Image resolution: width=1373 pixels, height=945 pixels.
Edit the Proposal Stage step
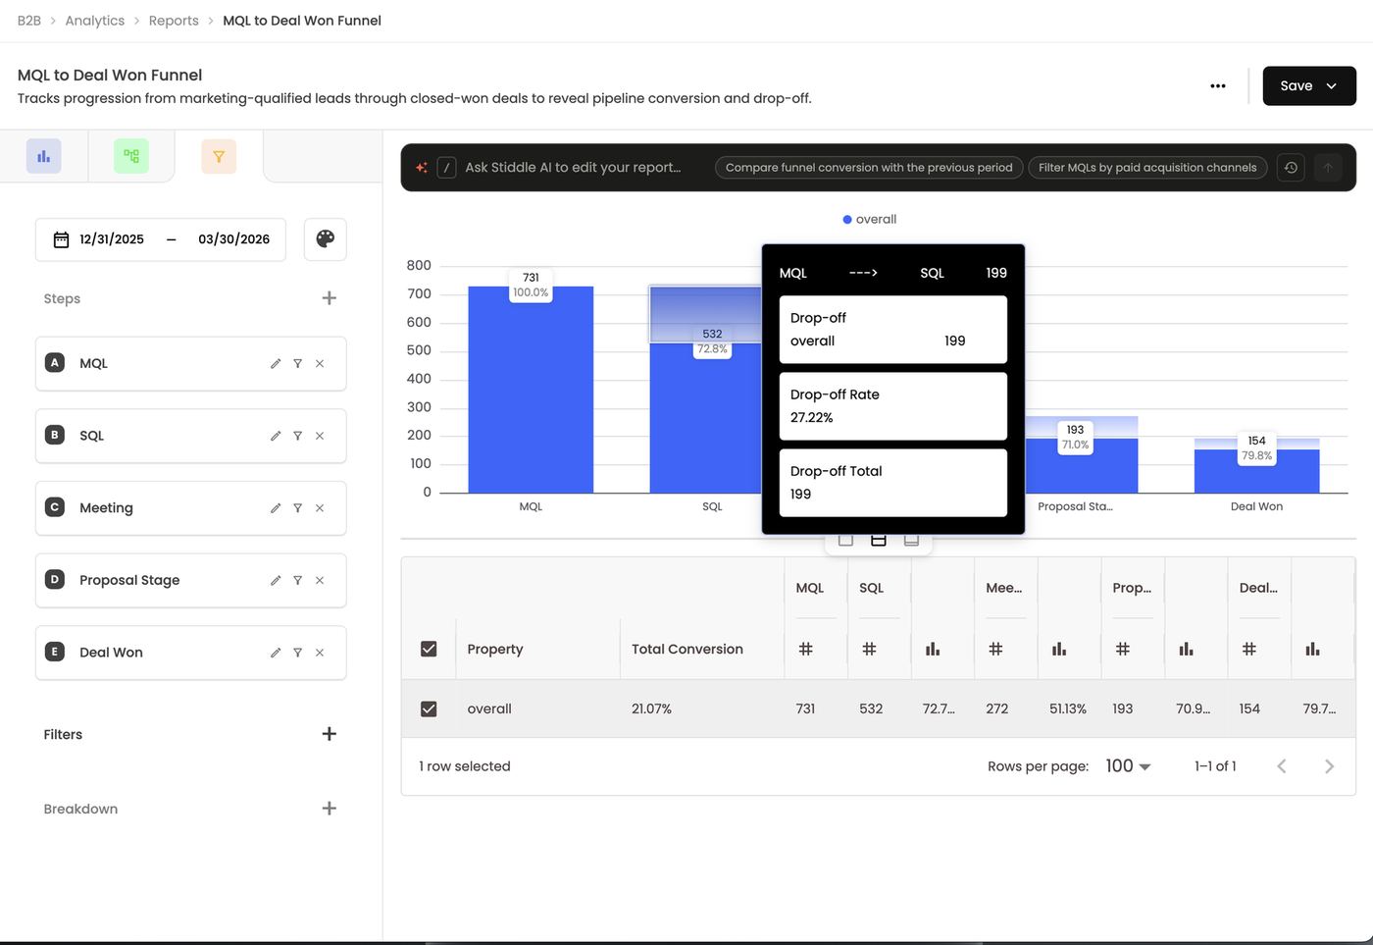276,580
